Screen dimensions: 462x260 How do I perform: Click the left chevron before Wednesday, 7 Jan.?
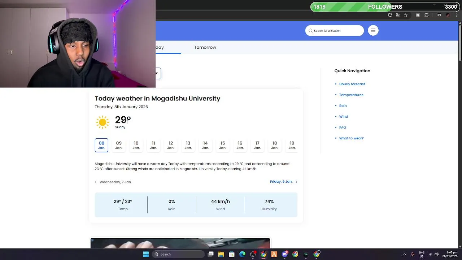[96, 182]
